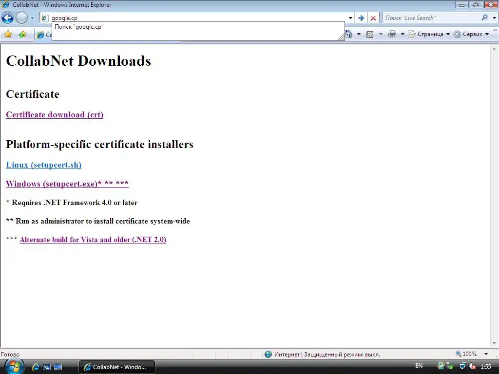Screen dimensions: 499x374
Task: Expand the toolbar overflow chevron
Action: [x=495, y=30]
